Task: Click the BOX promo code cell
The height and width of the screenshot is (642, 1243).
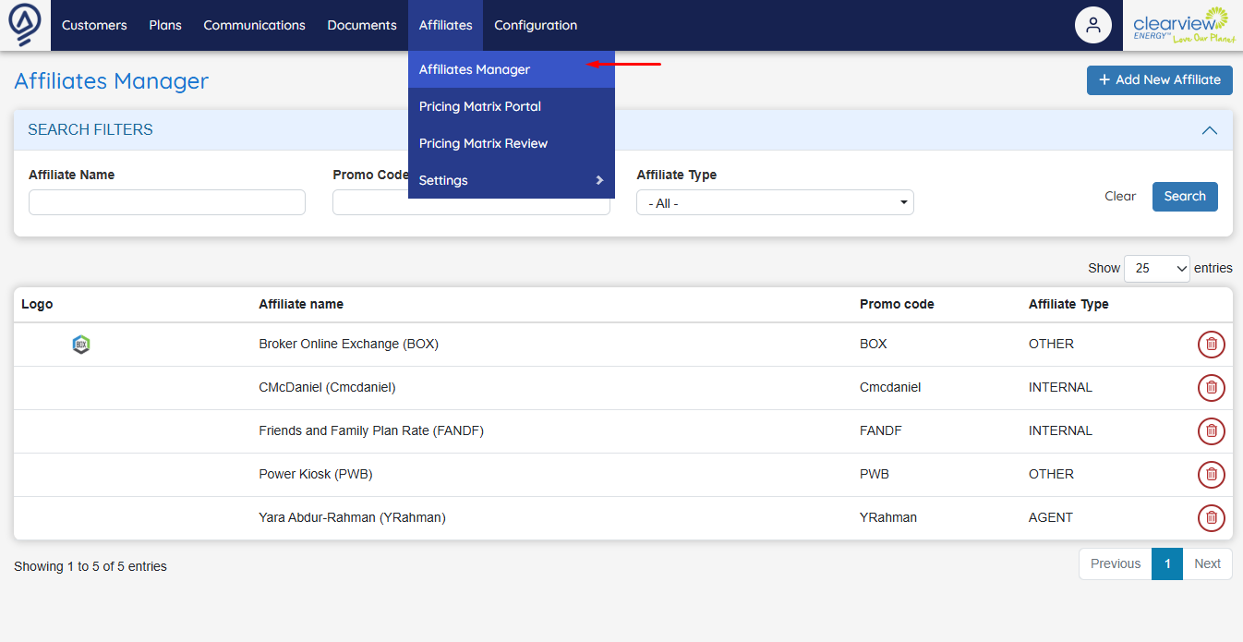Action: click(873, 344)
